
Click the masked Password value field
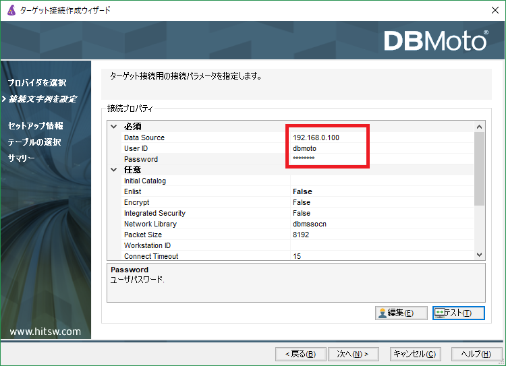(382, 159)
